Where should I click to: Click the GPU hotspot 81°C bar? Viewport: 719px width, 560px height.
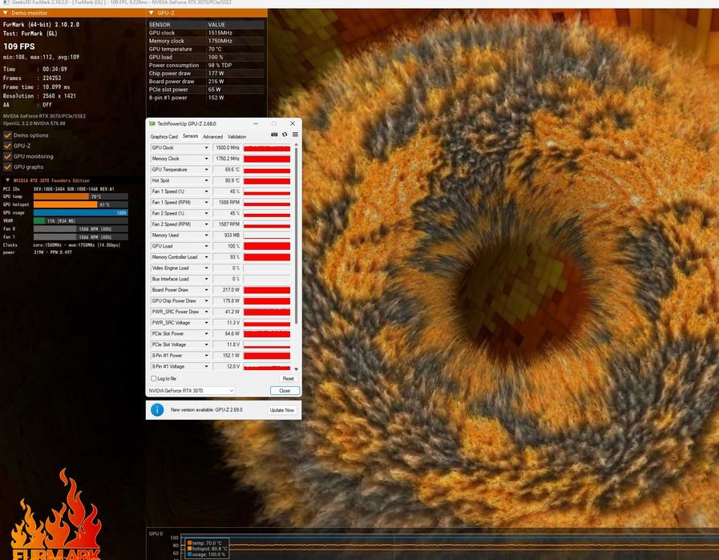click(x=65, y=205)
